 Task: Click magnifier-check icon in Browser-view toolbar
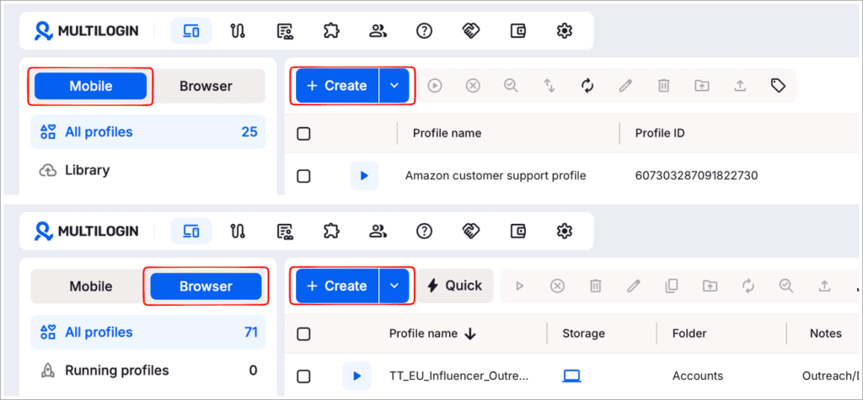[786, 285]
